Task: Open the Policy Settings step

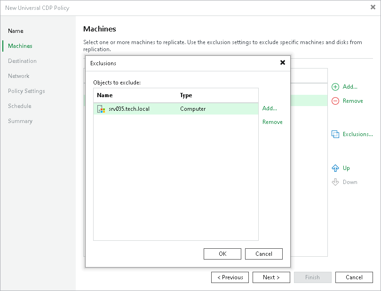Action: 26,91
